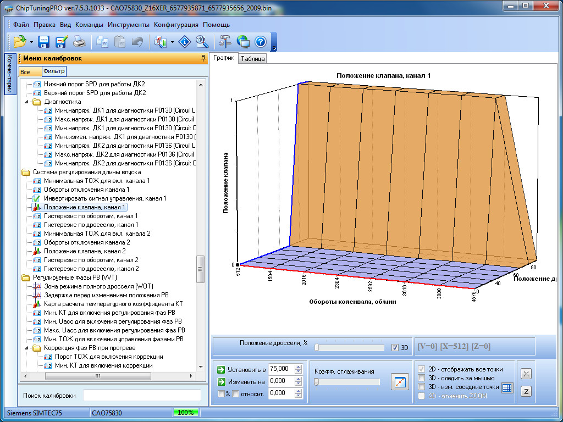Screen dimensions: 563x422
Task: Click the blue question mark help icon
Action: click(x=260, y=42)
